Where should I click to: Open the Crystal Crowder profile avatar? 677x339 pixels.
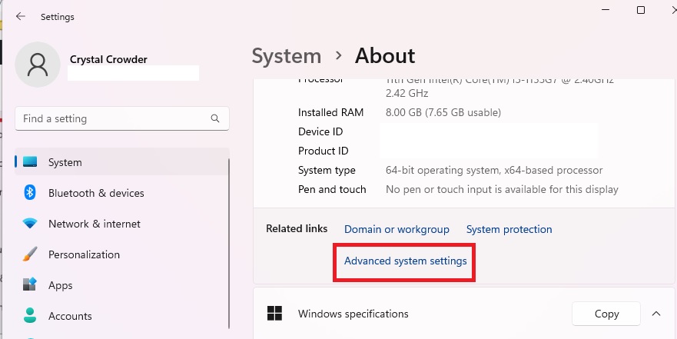[x=38, y=65]
